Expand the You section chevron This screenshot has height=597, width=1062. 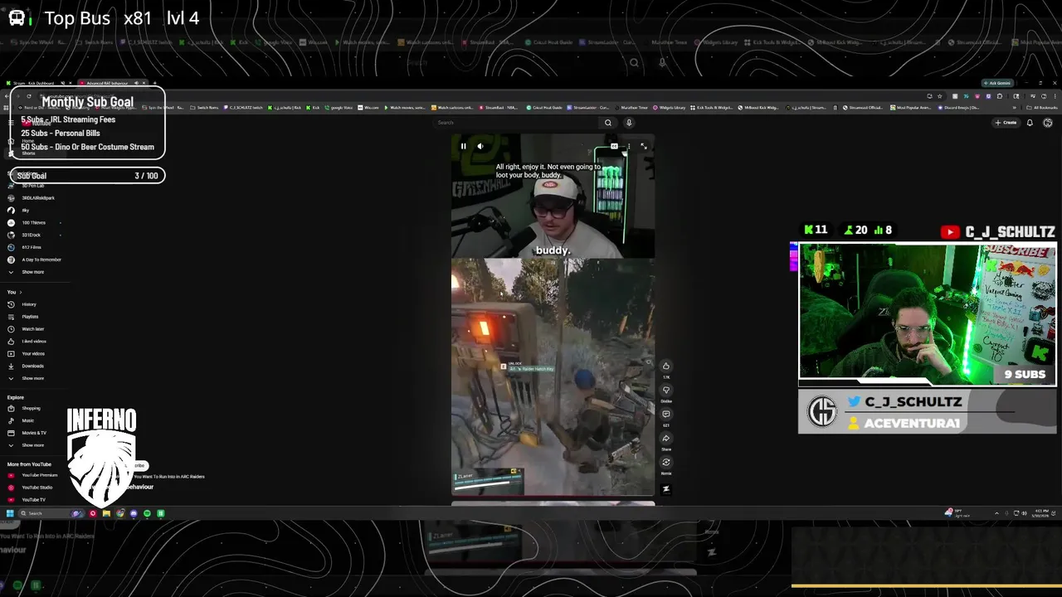coord(21,292)
